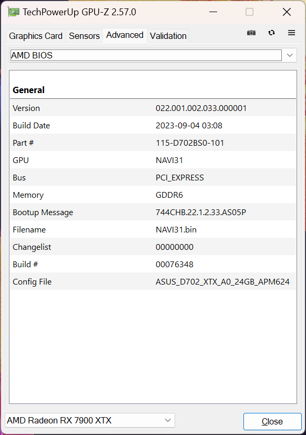The height and width of the screenshot is (435, 306).
Task: Go to the Validation tab
Action: pyautogui.click(x=168, y=36)
